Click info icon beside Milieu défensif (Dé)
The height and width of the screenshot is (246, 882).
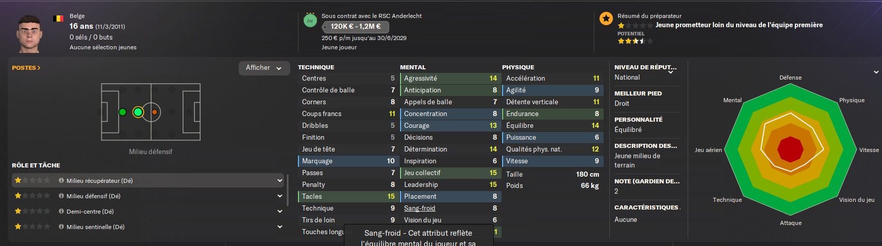point(61,196)
